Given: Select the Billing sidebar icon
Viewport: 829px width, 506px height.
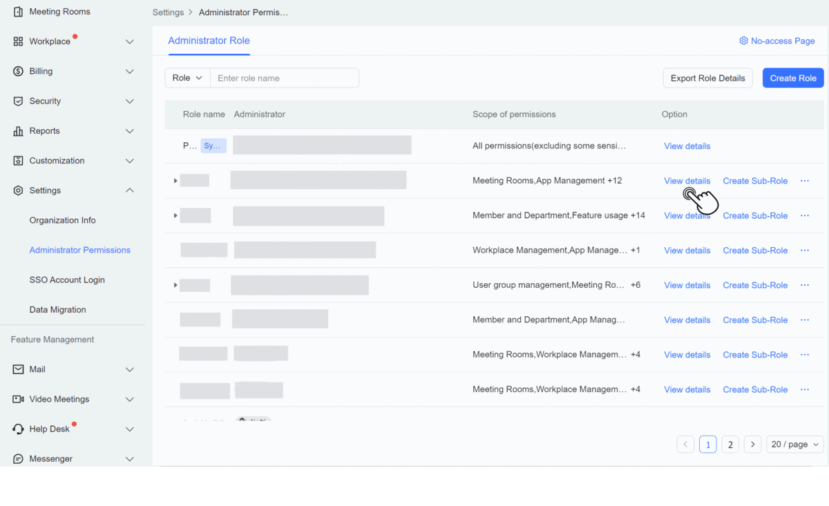Looking at the screenshot, I should click(17, 71).
